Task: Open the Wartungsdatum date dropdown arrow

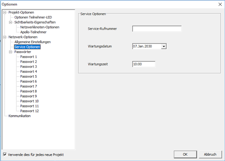Action: (164, 46)
